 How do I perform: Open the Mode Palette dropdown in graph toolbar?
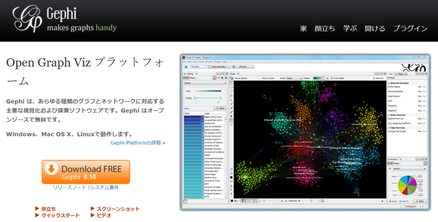pyautogui.click(x=294, y=78)
